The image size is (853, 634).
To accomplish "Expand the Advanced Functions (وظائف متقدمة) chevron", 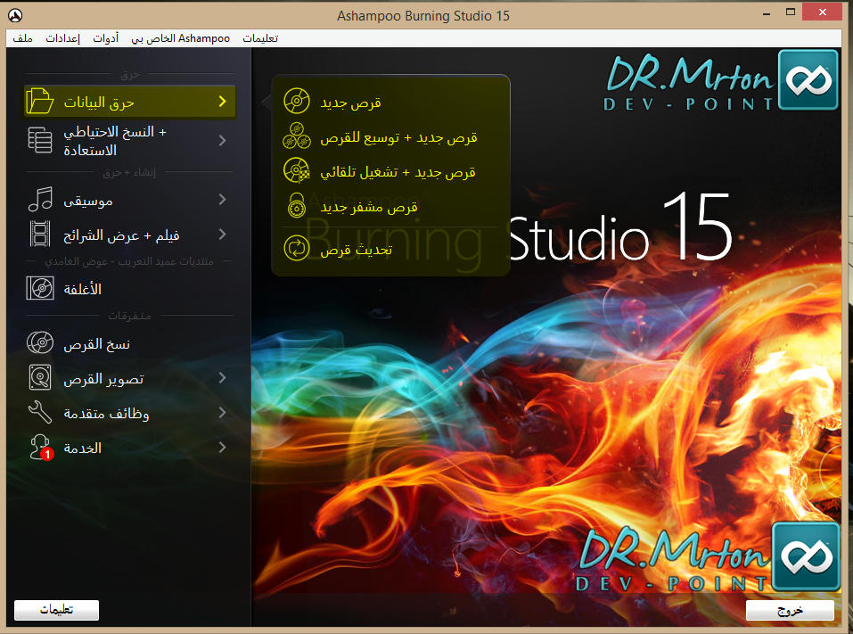I will coord(222,413).
